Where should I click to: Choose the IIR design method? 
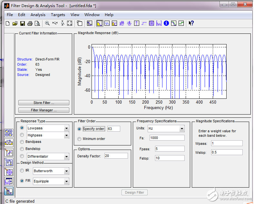(22, 171)
